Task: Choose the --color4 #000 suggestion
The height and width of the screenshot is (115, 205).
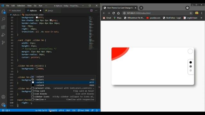Action: (63, 85)
